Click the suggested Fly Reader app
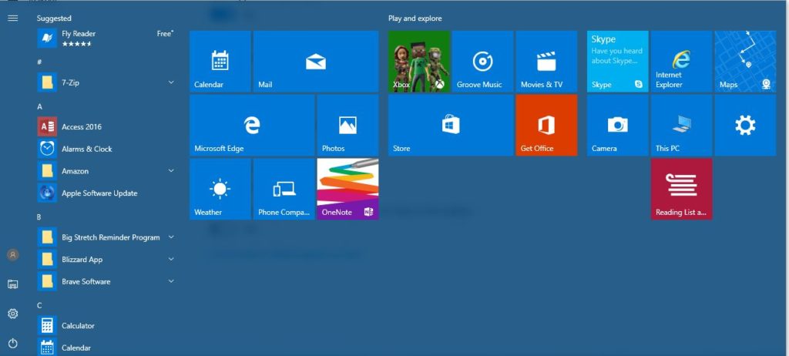 (x=106, y=39)
